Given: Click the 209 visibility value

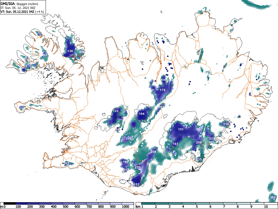Looking at the screenshot, I should [x=199, y=142].
